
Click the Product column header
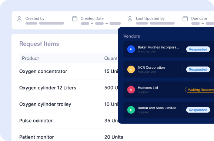coord(30,58)
